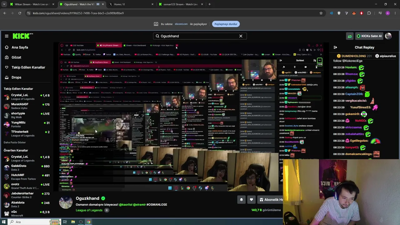Open the YungMillz channel
400x225 pixels.
click(x=27, y=124)
